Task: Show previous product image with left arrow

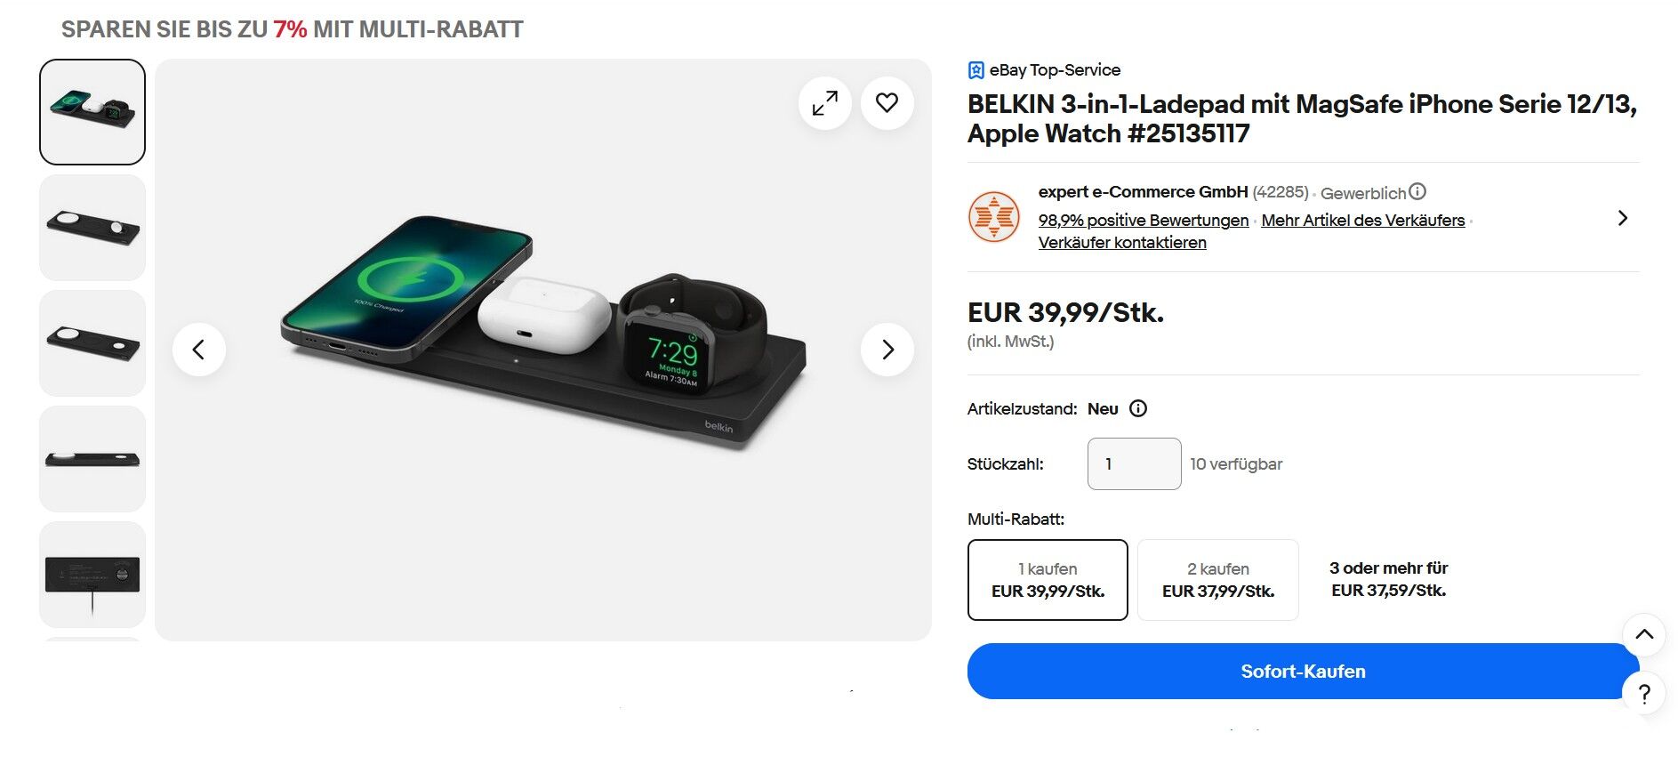Action: pyautogui.click(x=199, y=350)
